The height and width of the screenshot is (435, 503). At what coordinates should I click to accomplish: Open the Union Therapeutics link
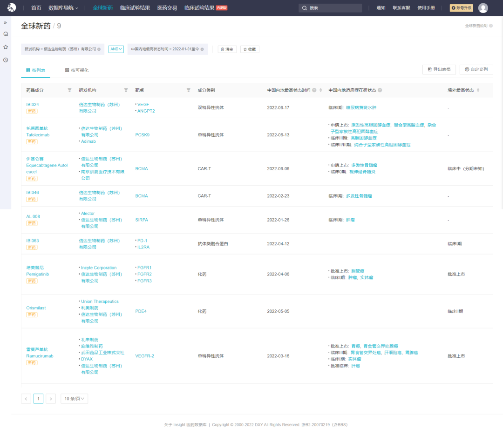pos(100,301)
